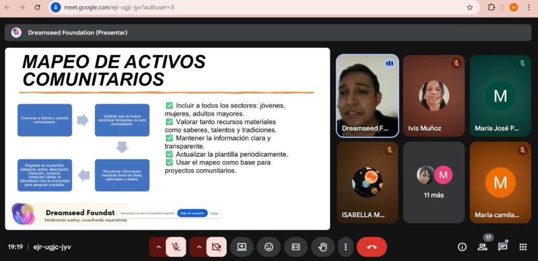Raise hand in the meeting
The width and height of the screenshot is (538, 261).
pos(323,247)
